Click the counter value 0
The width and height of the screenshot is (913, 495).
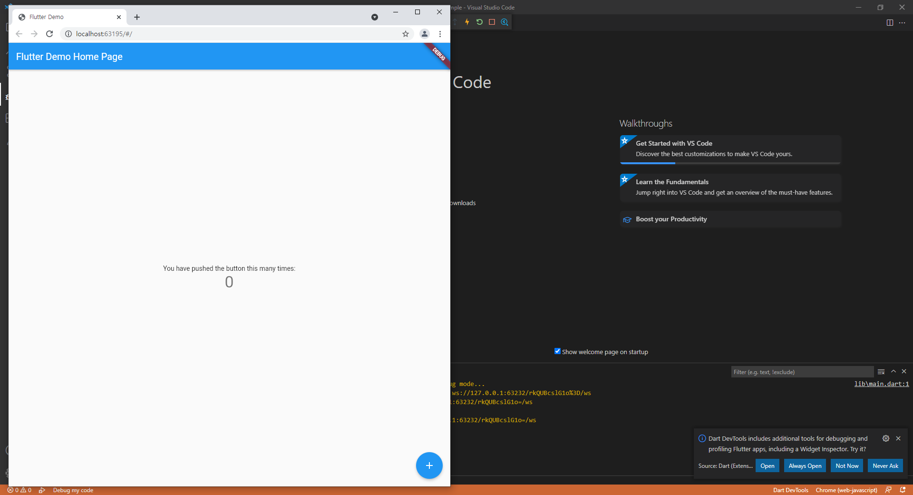[229, 282]
